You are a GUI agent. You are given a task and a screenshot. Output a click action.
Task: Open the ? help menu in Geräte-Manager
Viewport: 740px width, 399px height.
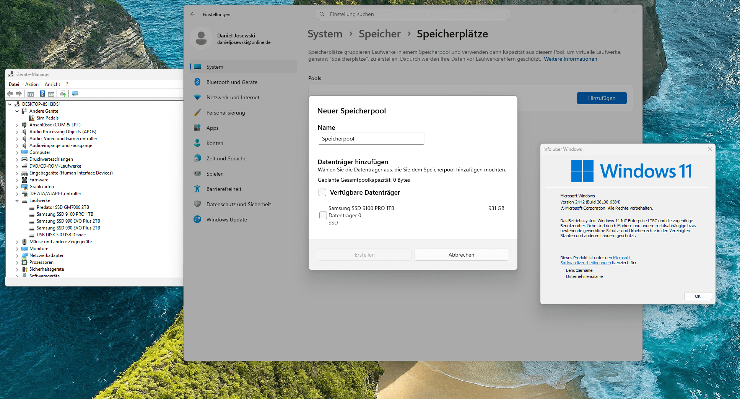pyautogui.click(x=67, y=84)
